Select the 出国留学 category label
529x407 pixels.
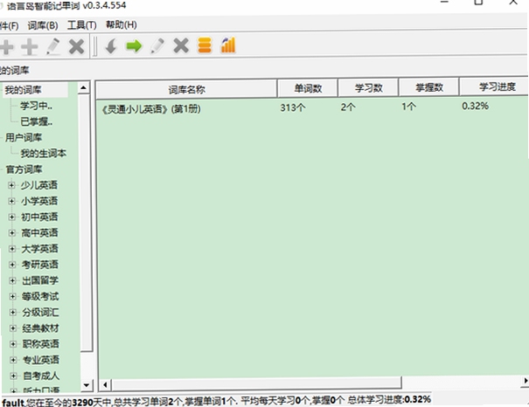pyautogui.click(x=40, y=280)
